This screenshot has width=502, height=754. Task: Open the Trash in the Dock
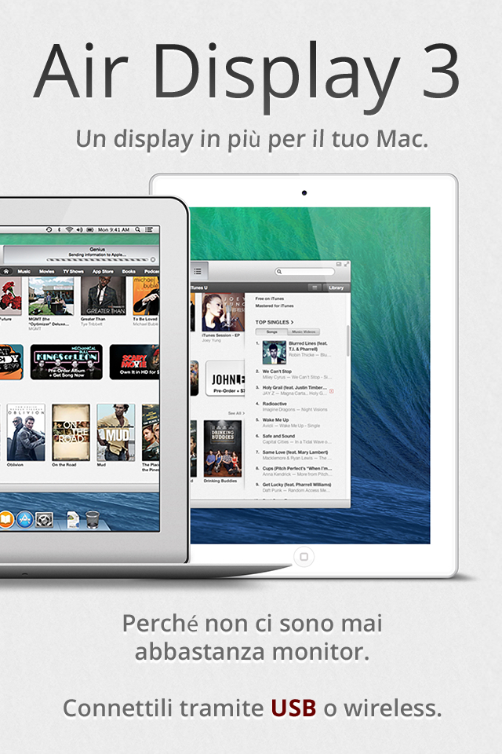pos(93,520)
